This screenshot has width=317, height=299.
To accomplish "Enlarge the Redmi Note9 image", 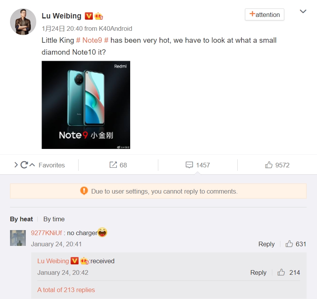I will pyautogui.click(x=86, y=105).
